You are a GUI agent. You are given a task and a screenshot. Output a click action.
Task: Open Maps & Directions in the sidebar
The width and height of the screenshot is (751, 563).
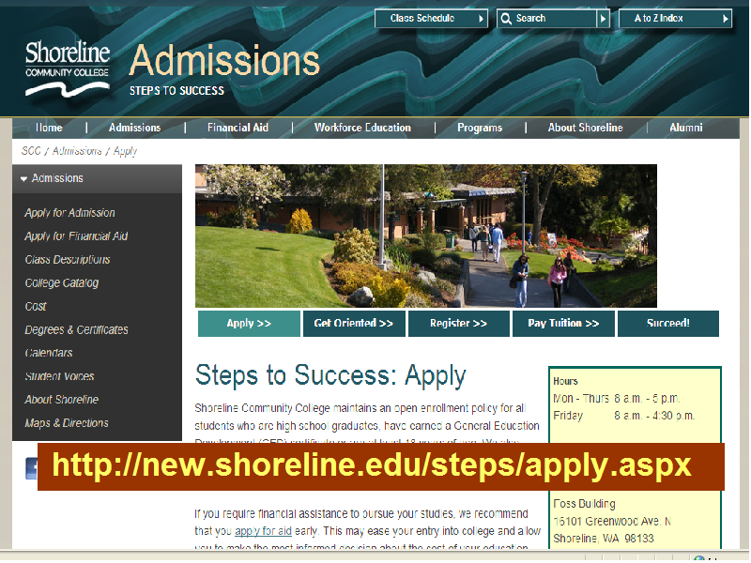[x=67, y=423]
